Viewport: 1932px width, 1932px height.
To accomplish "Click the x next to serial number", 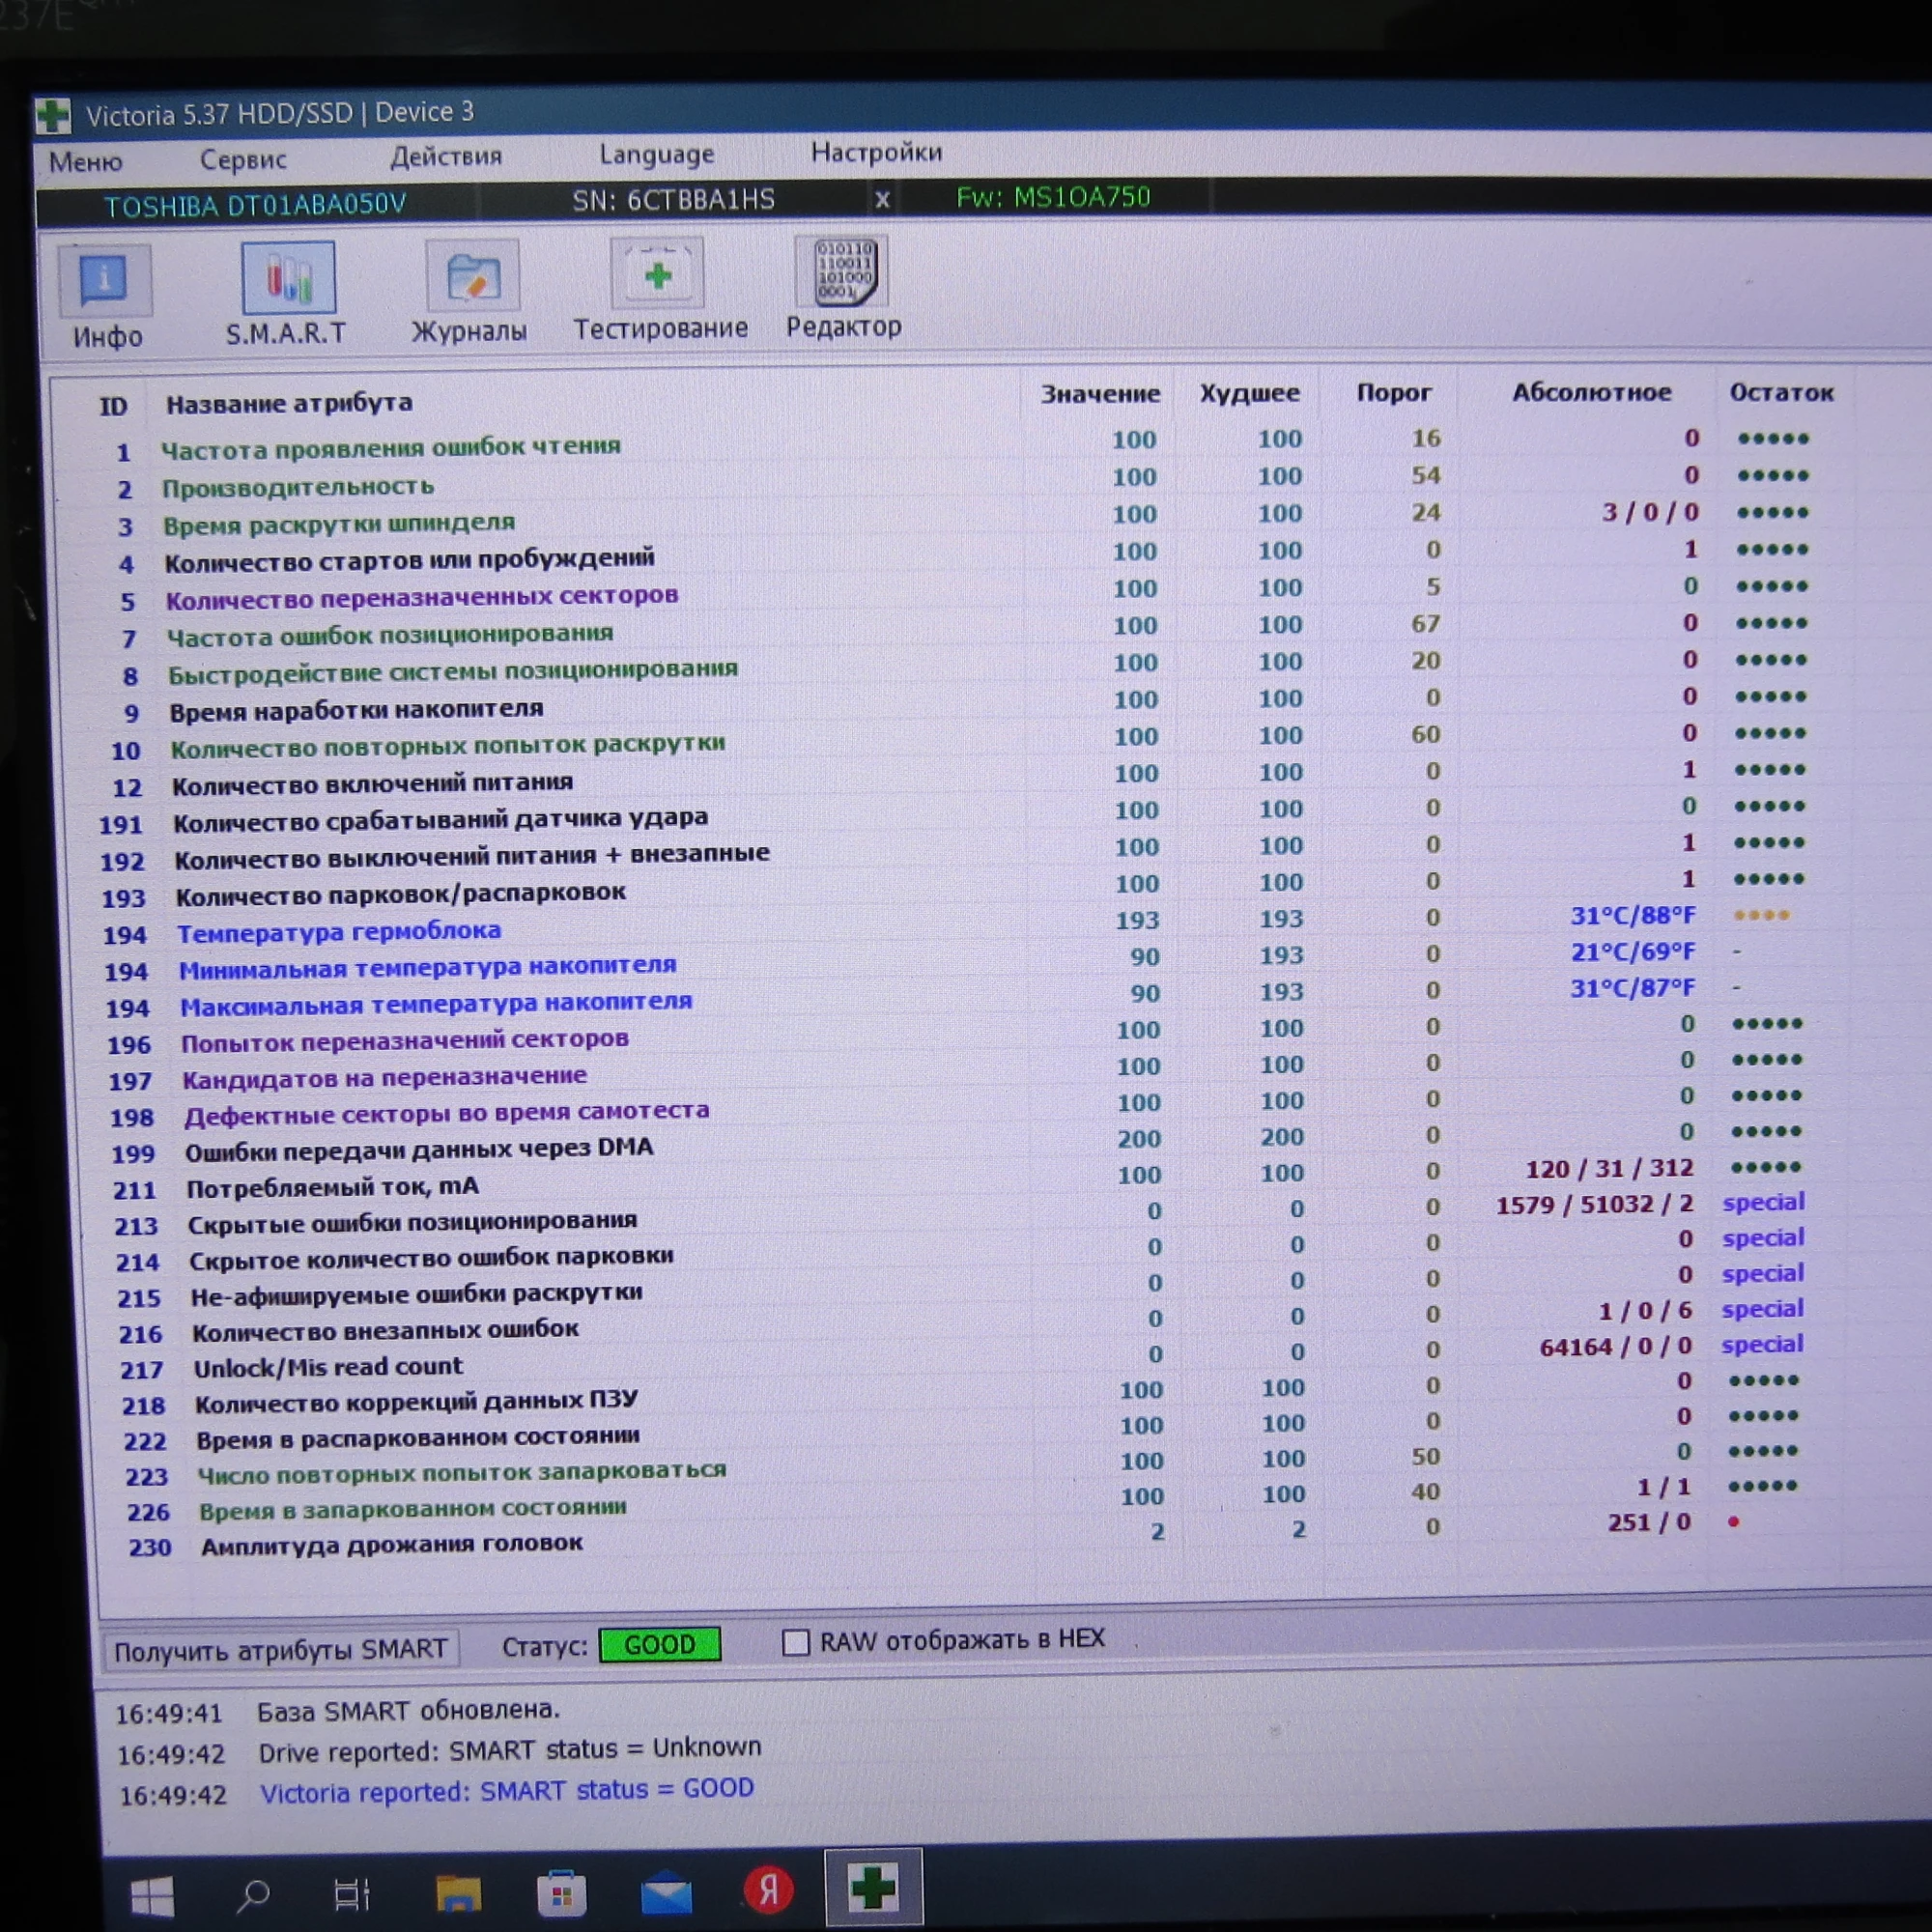I will click(x=882, y=200).
